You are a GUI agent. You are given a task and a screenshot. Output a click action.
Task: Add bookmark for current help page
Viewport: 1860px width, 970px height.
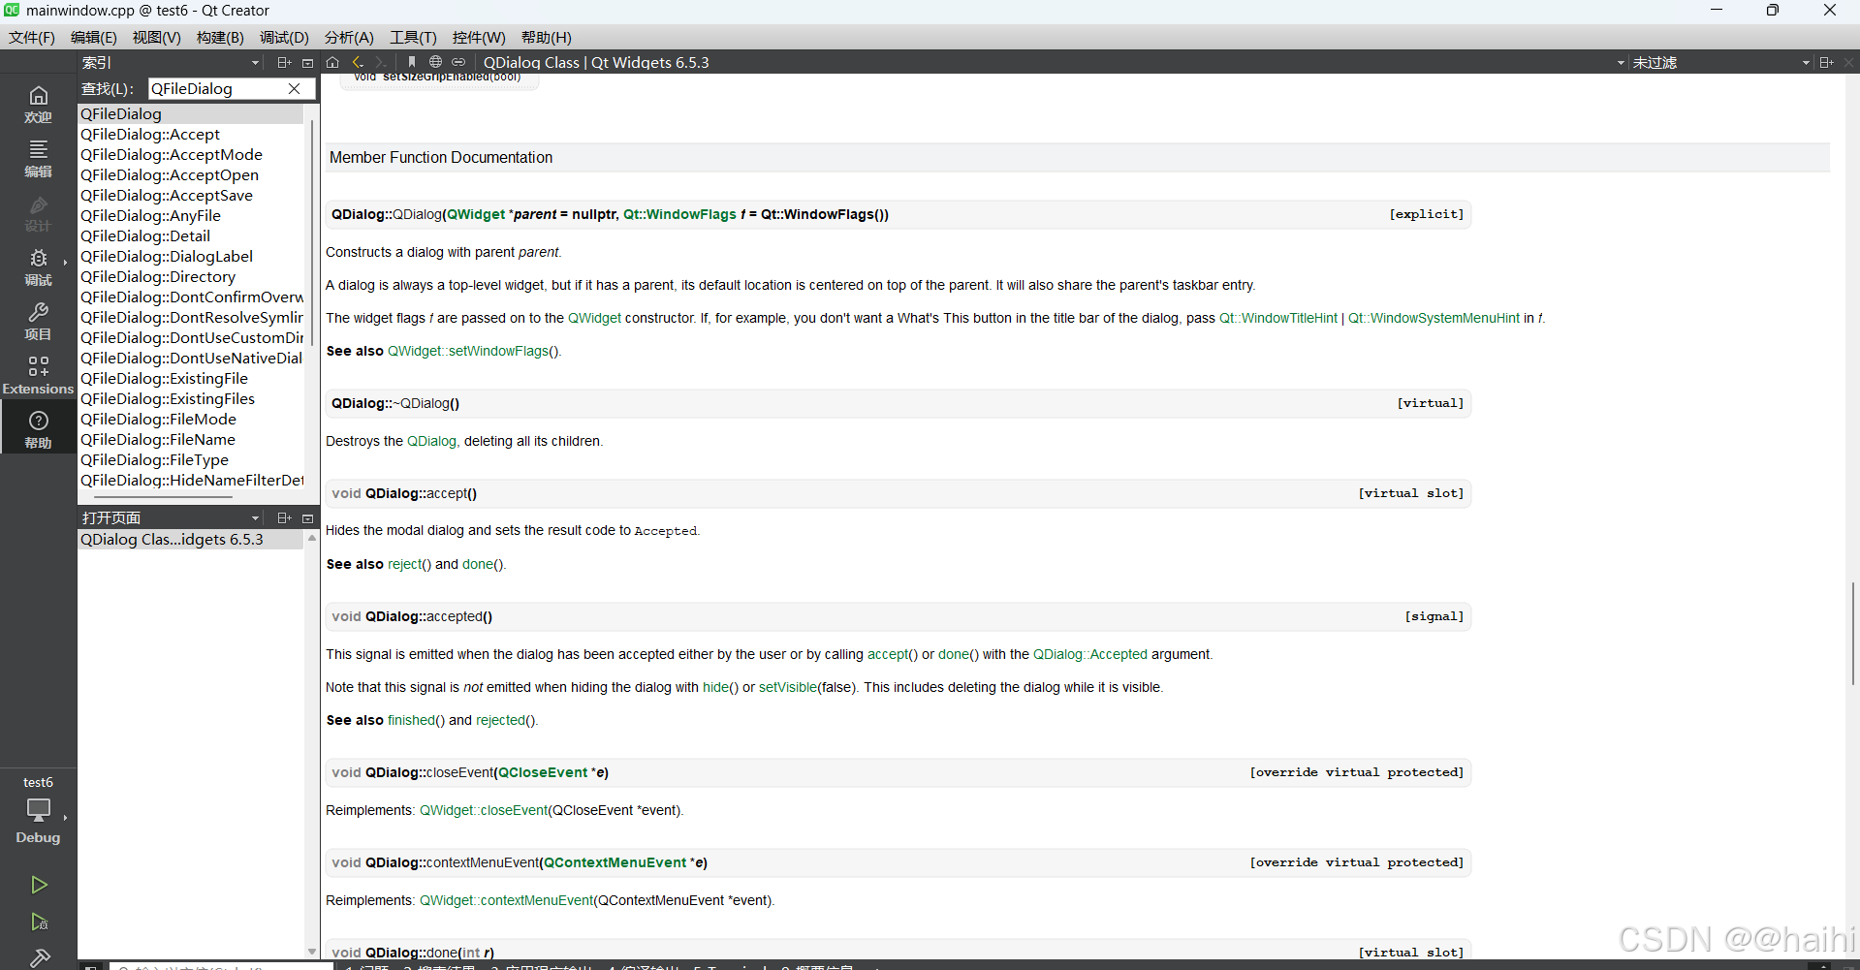[x=412, y=62]
